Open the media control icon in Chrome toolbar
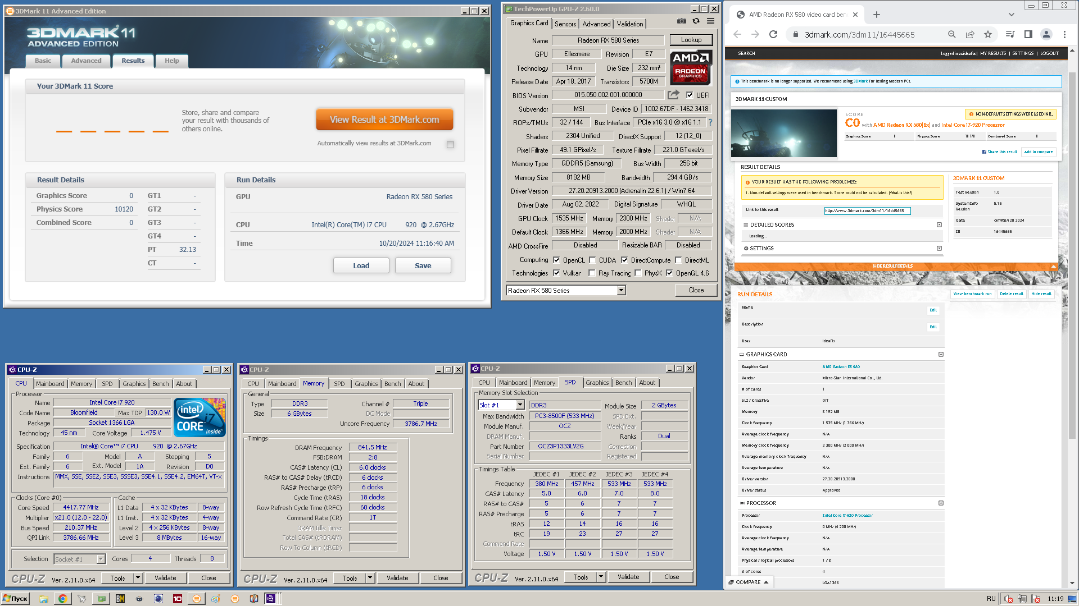 1010,34
